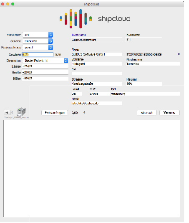Click the Email field tutschku@gubus.de
This screenshot has width=189, height=223.
(97, 104)
